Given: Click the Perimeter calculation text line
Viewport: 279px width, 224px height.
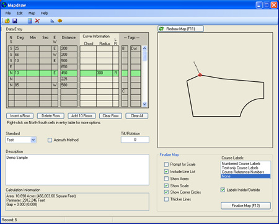Looking at the screenshot, I should tap(25, 200).
